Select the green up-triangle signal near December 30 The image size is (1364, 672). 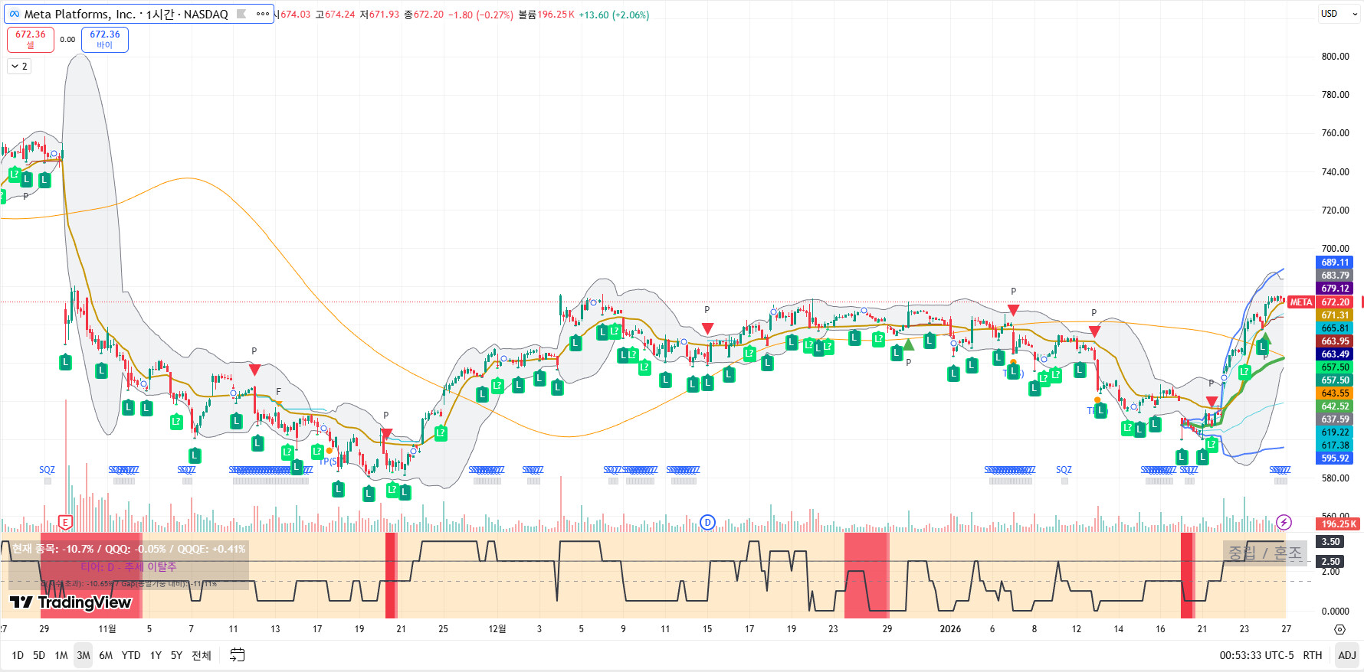tap(908, 344)
